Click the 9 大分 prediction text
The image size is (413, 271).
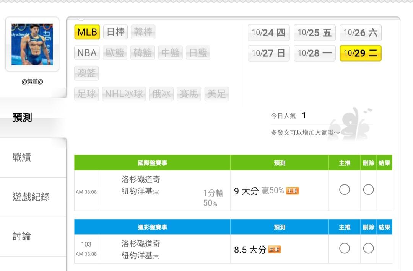point(246,191)
